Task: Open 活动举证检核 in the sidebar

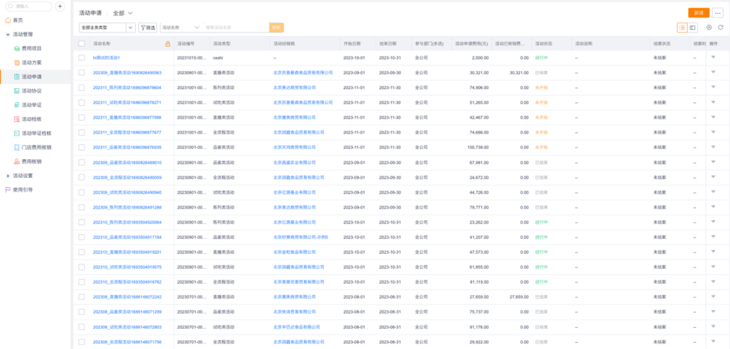Action: [x=36, y=133]
